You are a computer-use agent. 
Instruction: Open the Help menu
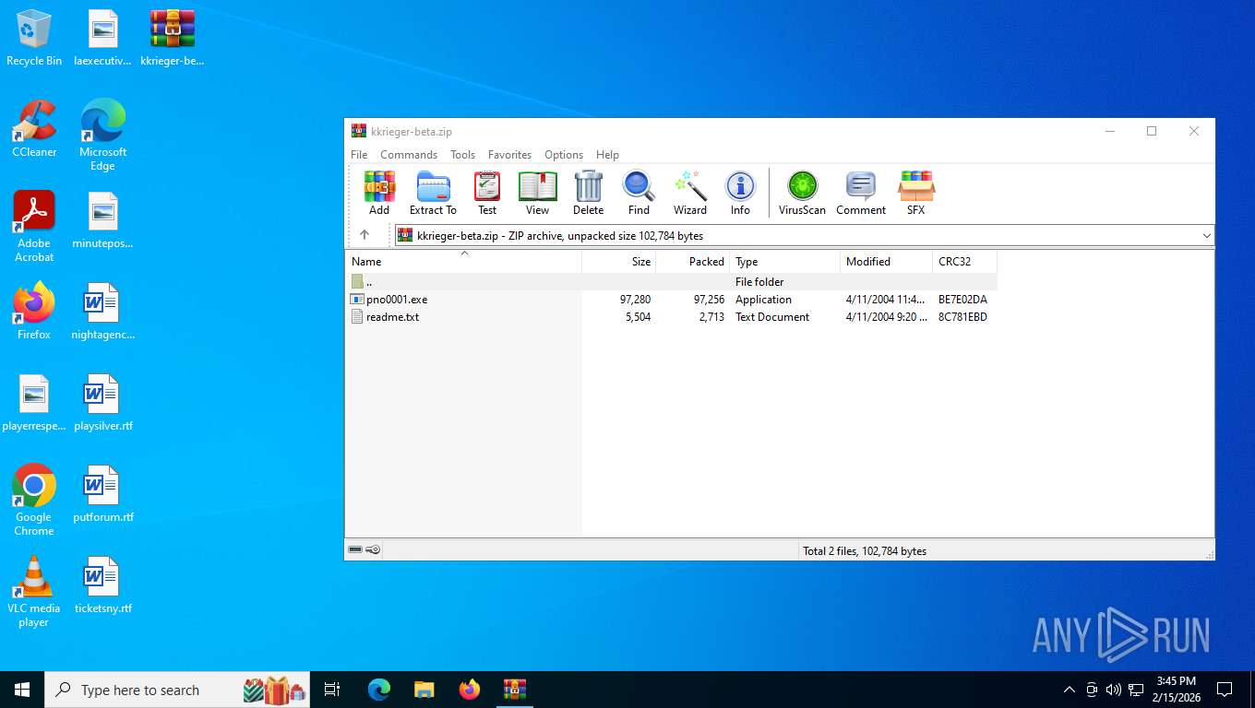pyautogui.click(x=607, y=155)
